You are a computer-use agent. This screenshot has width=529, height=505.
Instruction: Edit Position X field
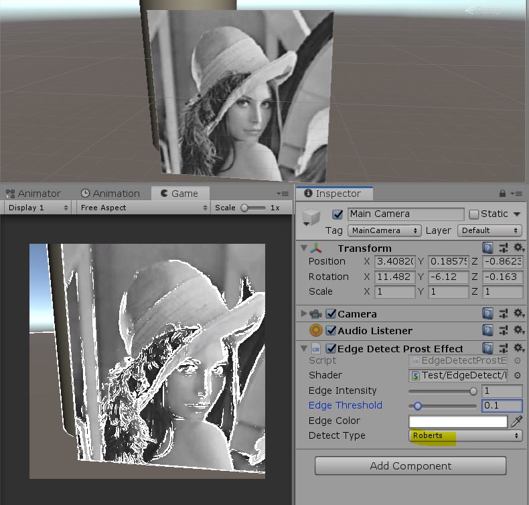(x=394, y=262)
